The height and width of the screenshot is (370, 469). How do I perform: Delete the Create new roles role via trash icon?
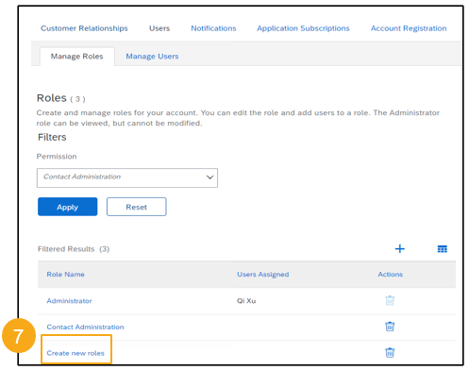(x=390, y=353)
